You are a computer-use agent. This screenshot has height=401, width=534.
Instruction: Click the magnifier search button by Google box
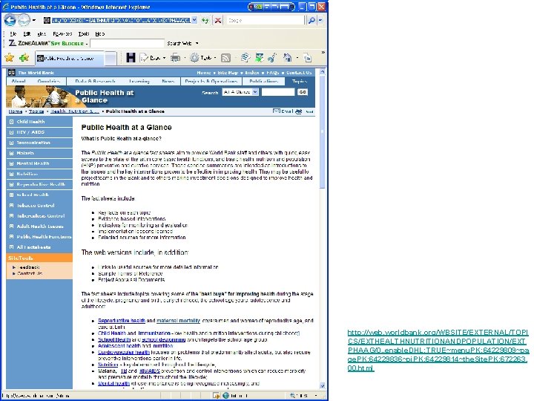[x=311, y=21]
